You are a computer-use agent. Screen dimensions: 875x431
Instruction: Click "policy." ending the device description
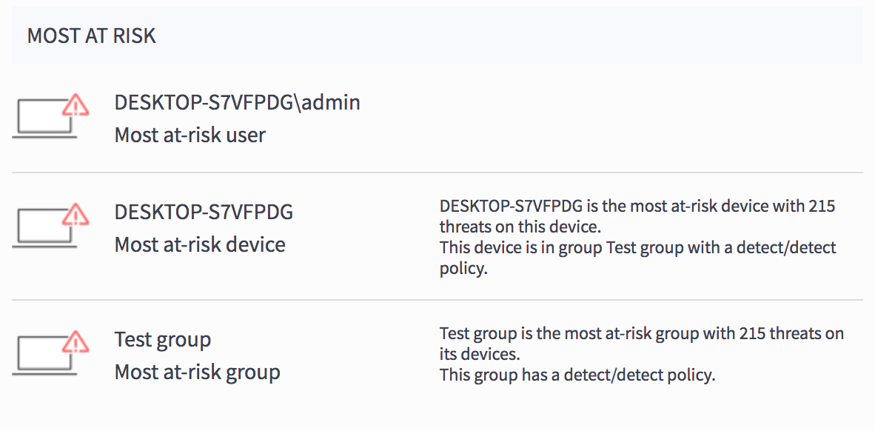(463, 269)
